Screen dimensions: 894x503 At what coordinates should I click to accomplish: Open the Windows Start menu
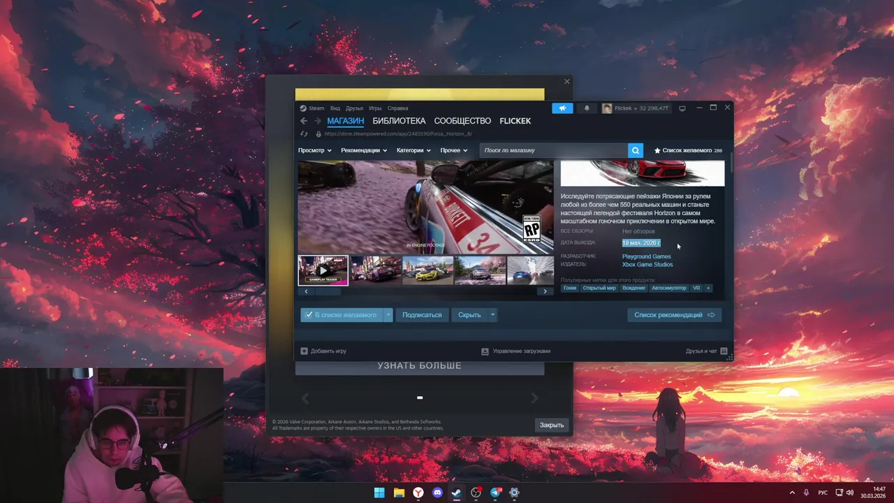(379, 493)
